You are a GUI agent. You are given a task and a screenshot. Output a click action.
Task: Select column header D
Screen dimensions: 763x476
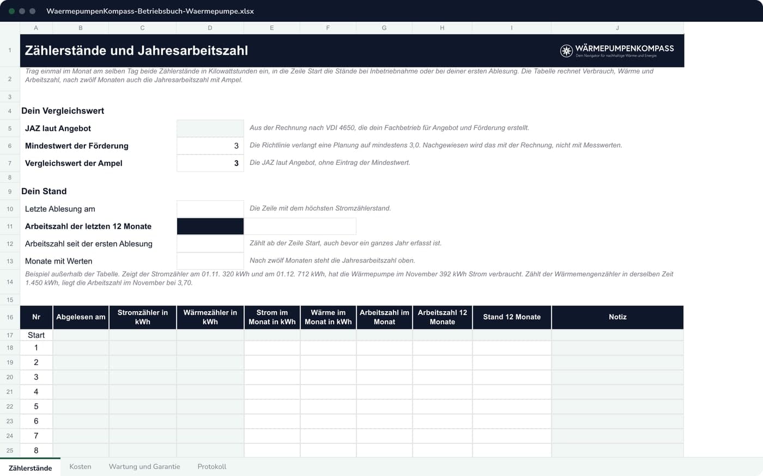point(210,28)
